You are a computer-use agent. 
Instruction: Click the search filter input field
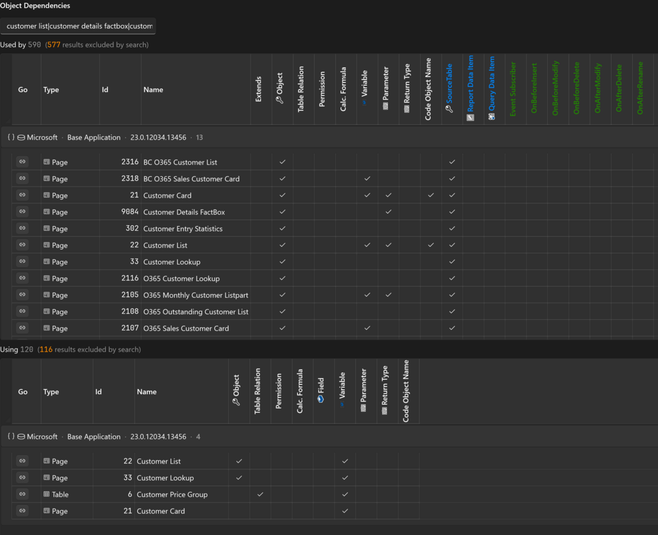click(78, 26)
